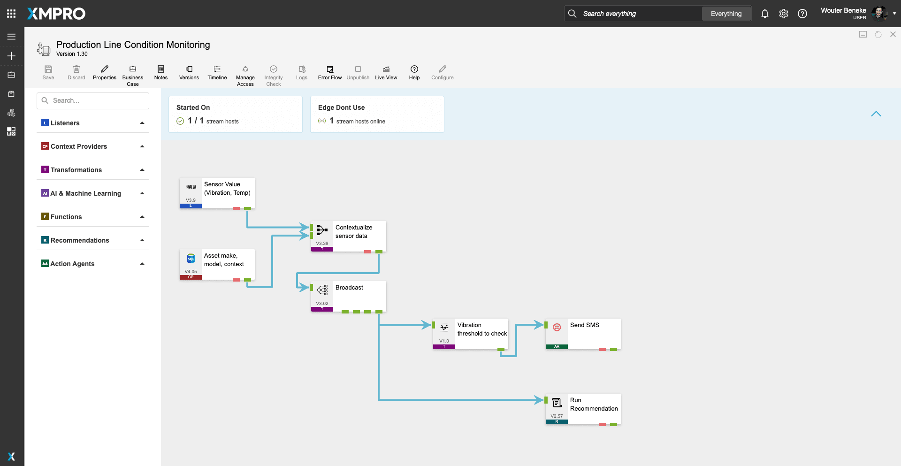Open the notifications bell

coord(764,14)
